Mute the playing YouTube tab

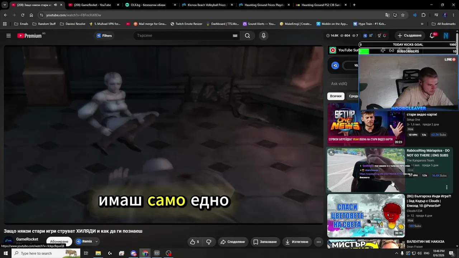(x=55, y=5)
